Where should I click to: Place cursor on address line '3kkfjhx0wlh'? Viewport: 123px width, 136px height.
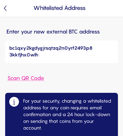pos(24,55)
